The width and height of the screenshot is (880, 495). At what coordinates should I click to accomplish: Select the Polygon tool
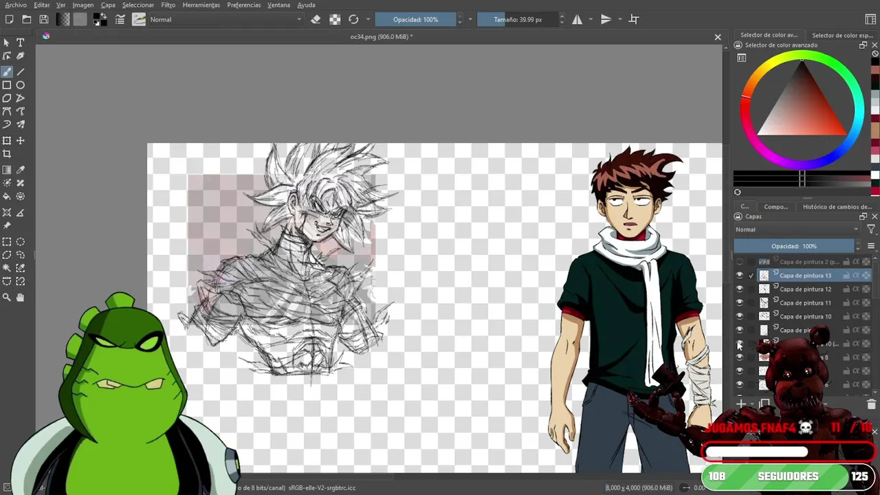[7, 98]
